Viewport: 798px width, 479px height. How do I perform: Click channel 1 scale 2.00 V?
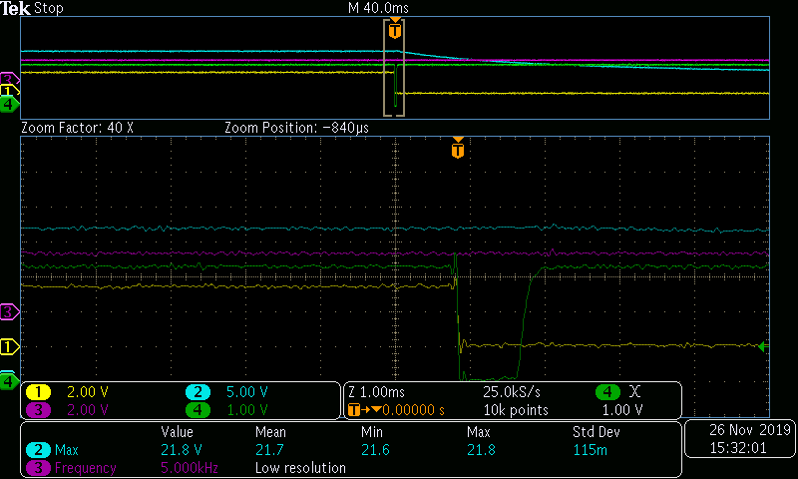(x=88, y=392)
